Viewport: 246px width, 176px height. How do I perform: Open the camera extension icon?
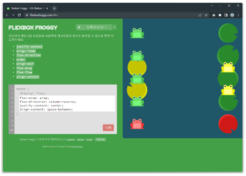pos(214,15)
